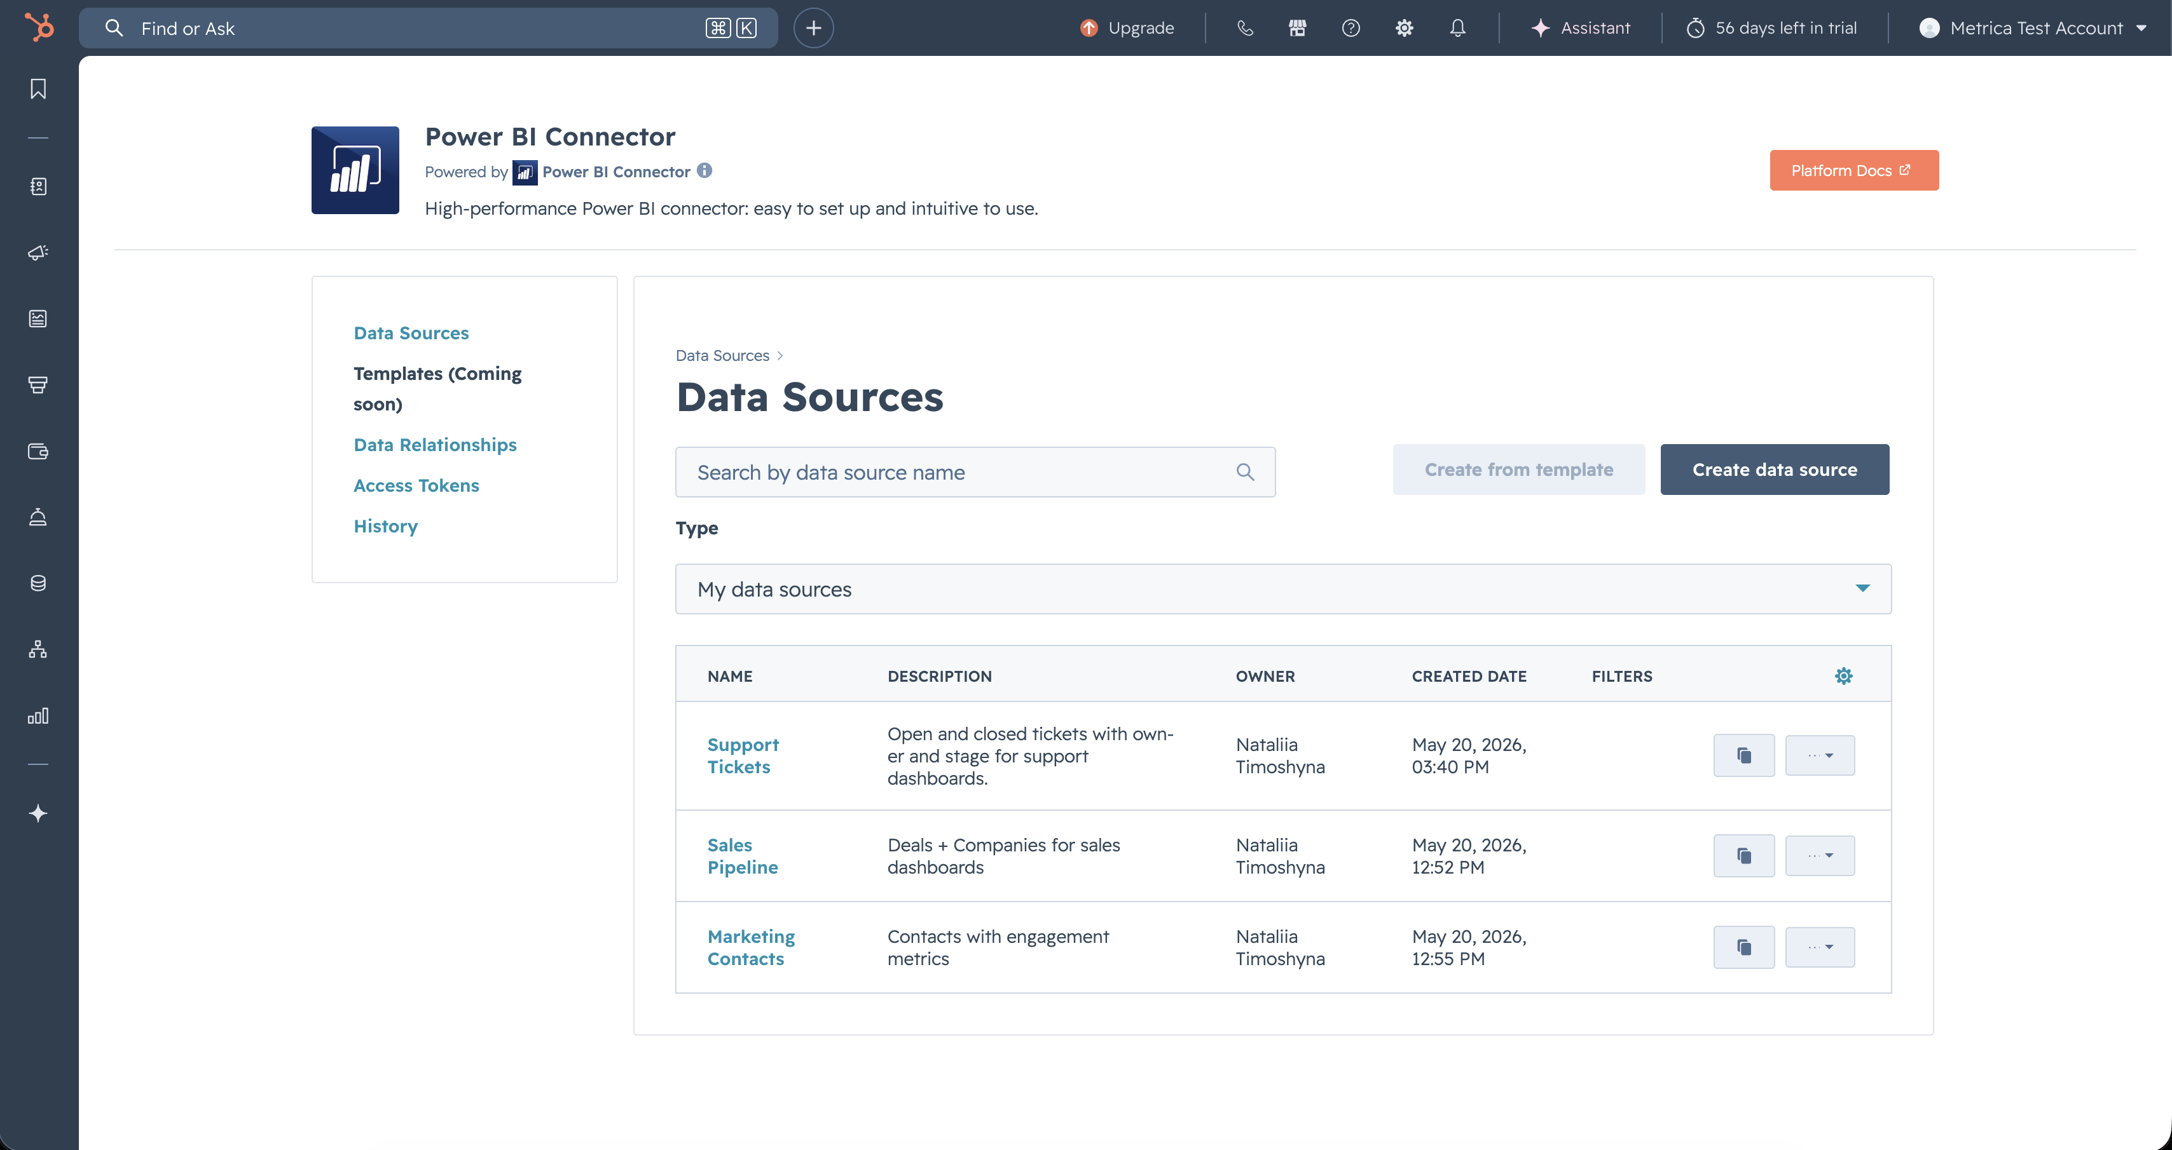Open the Sales storefront sidebar icon

coord(38,385)
